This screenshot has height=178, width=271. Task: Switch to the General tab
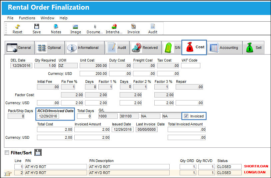pos(19,48)
